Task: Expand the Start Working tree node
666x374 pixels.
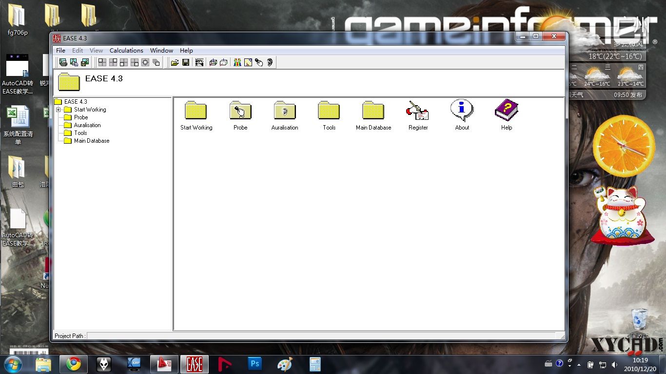Action: tap(59, 110)
